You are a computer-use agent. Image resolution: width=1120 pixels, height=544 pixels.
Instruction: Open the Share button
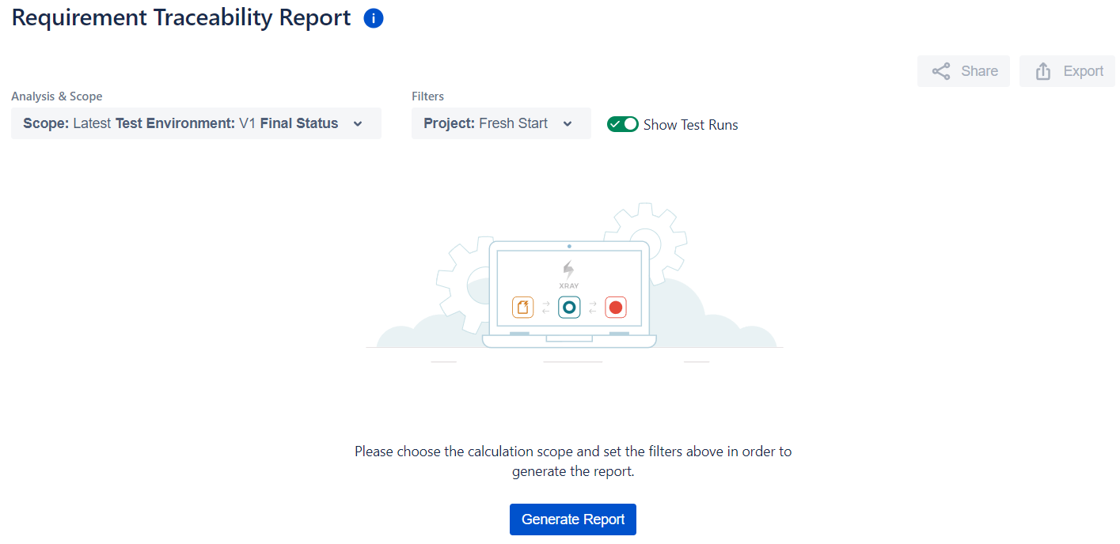click(963, 71)
